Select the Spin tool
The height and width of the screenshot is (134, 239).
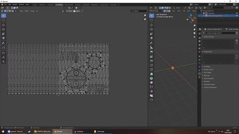[152, 78]
